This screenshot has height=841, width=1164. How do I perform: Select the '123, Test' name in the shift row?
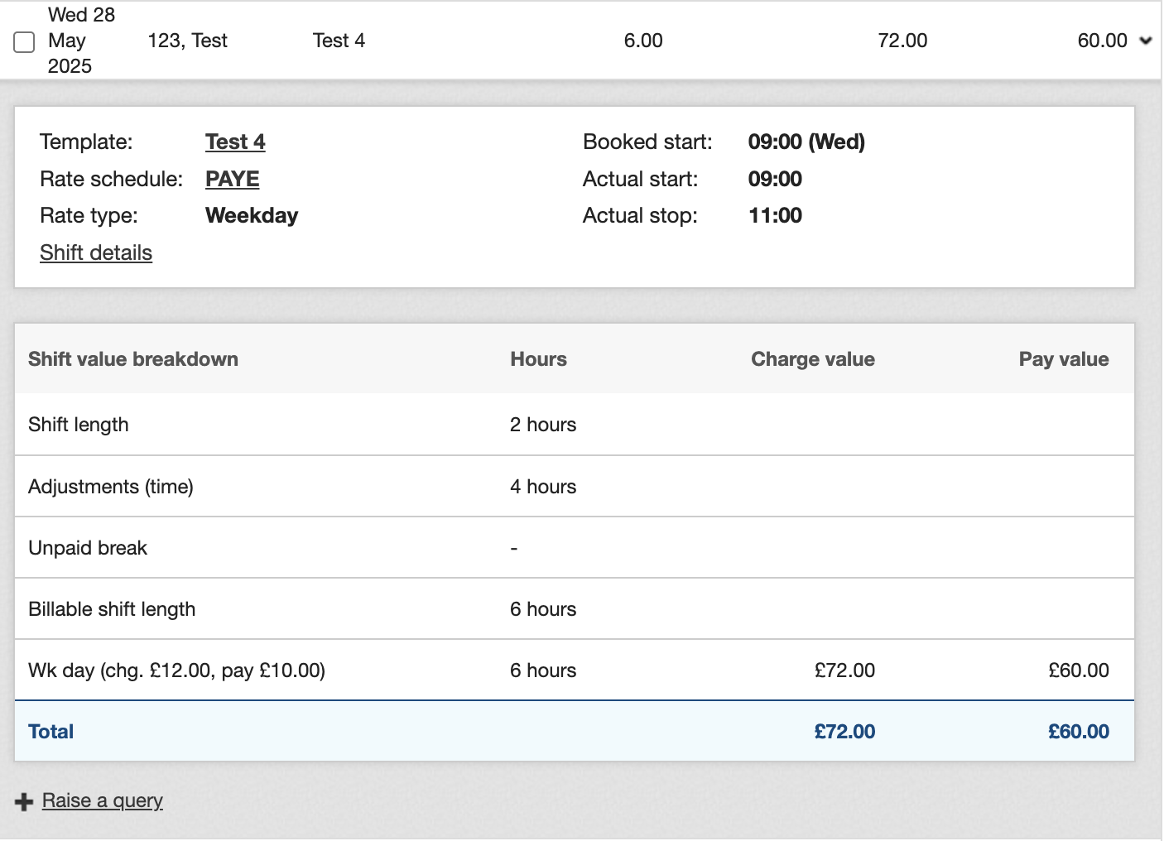click(187, 41)
